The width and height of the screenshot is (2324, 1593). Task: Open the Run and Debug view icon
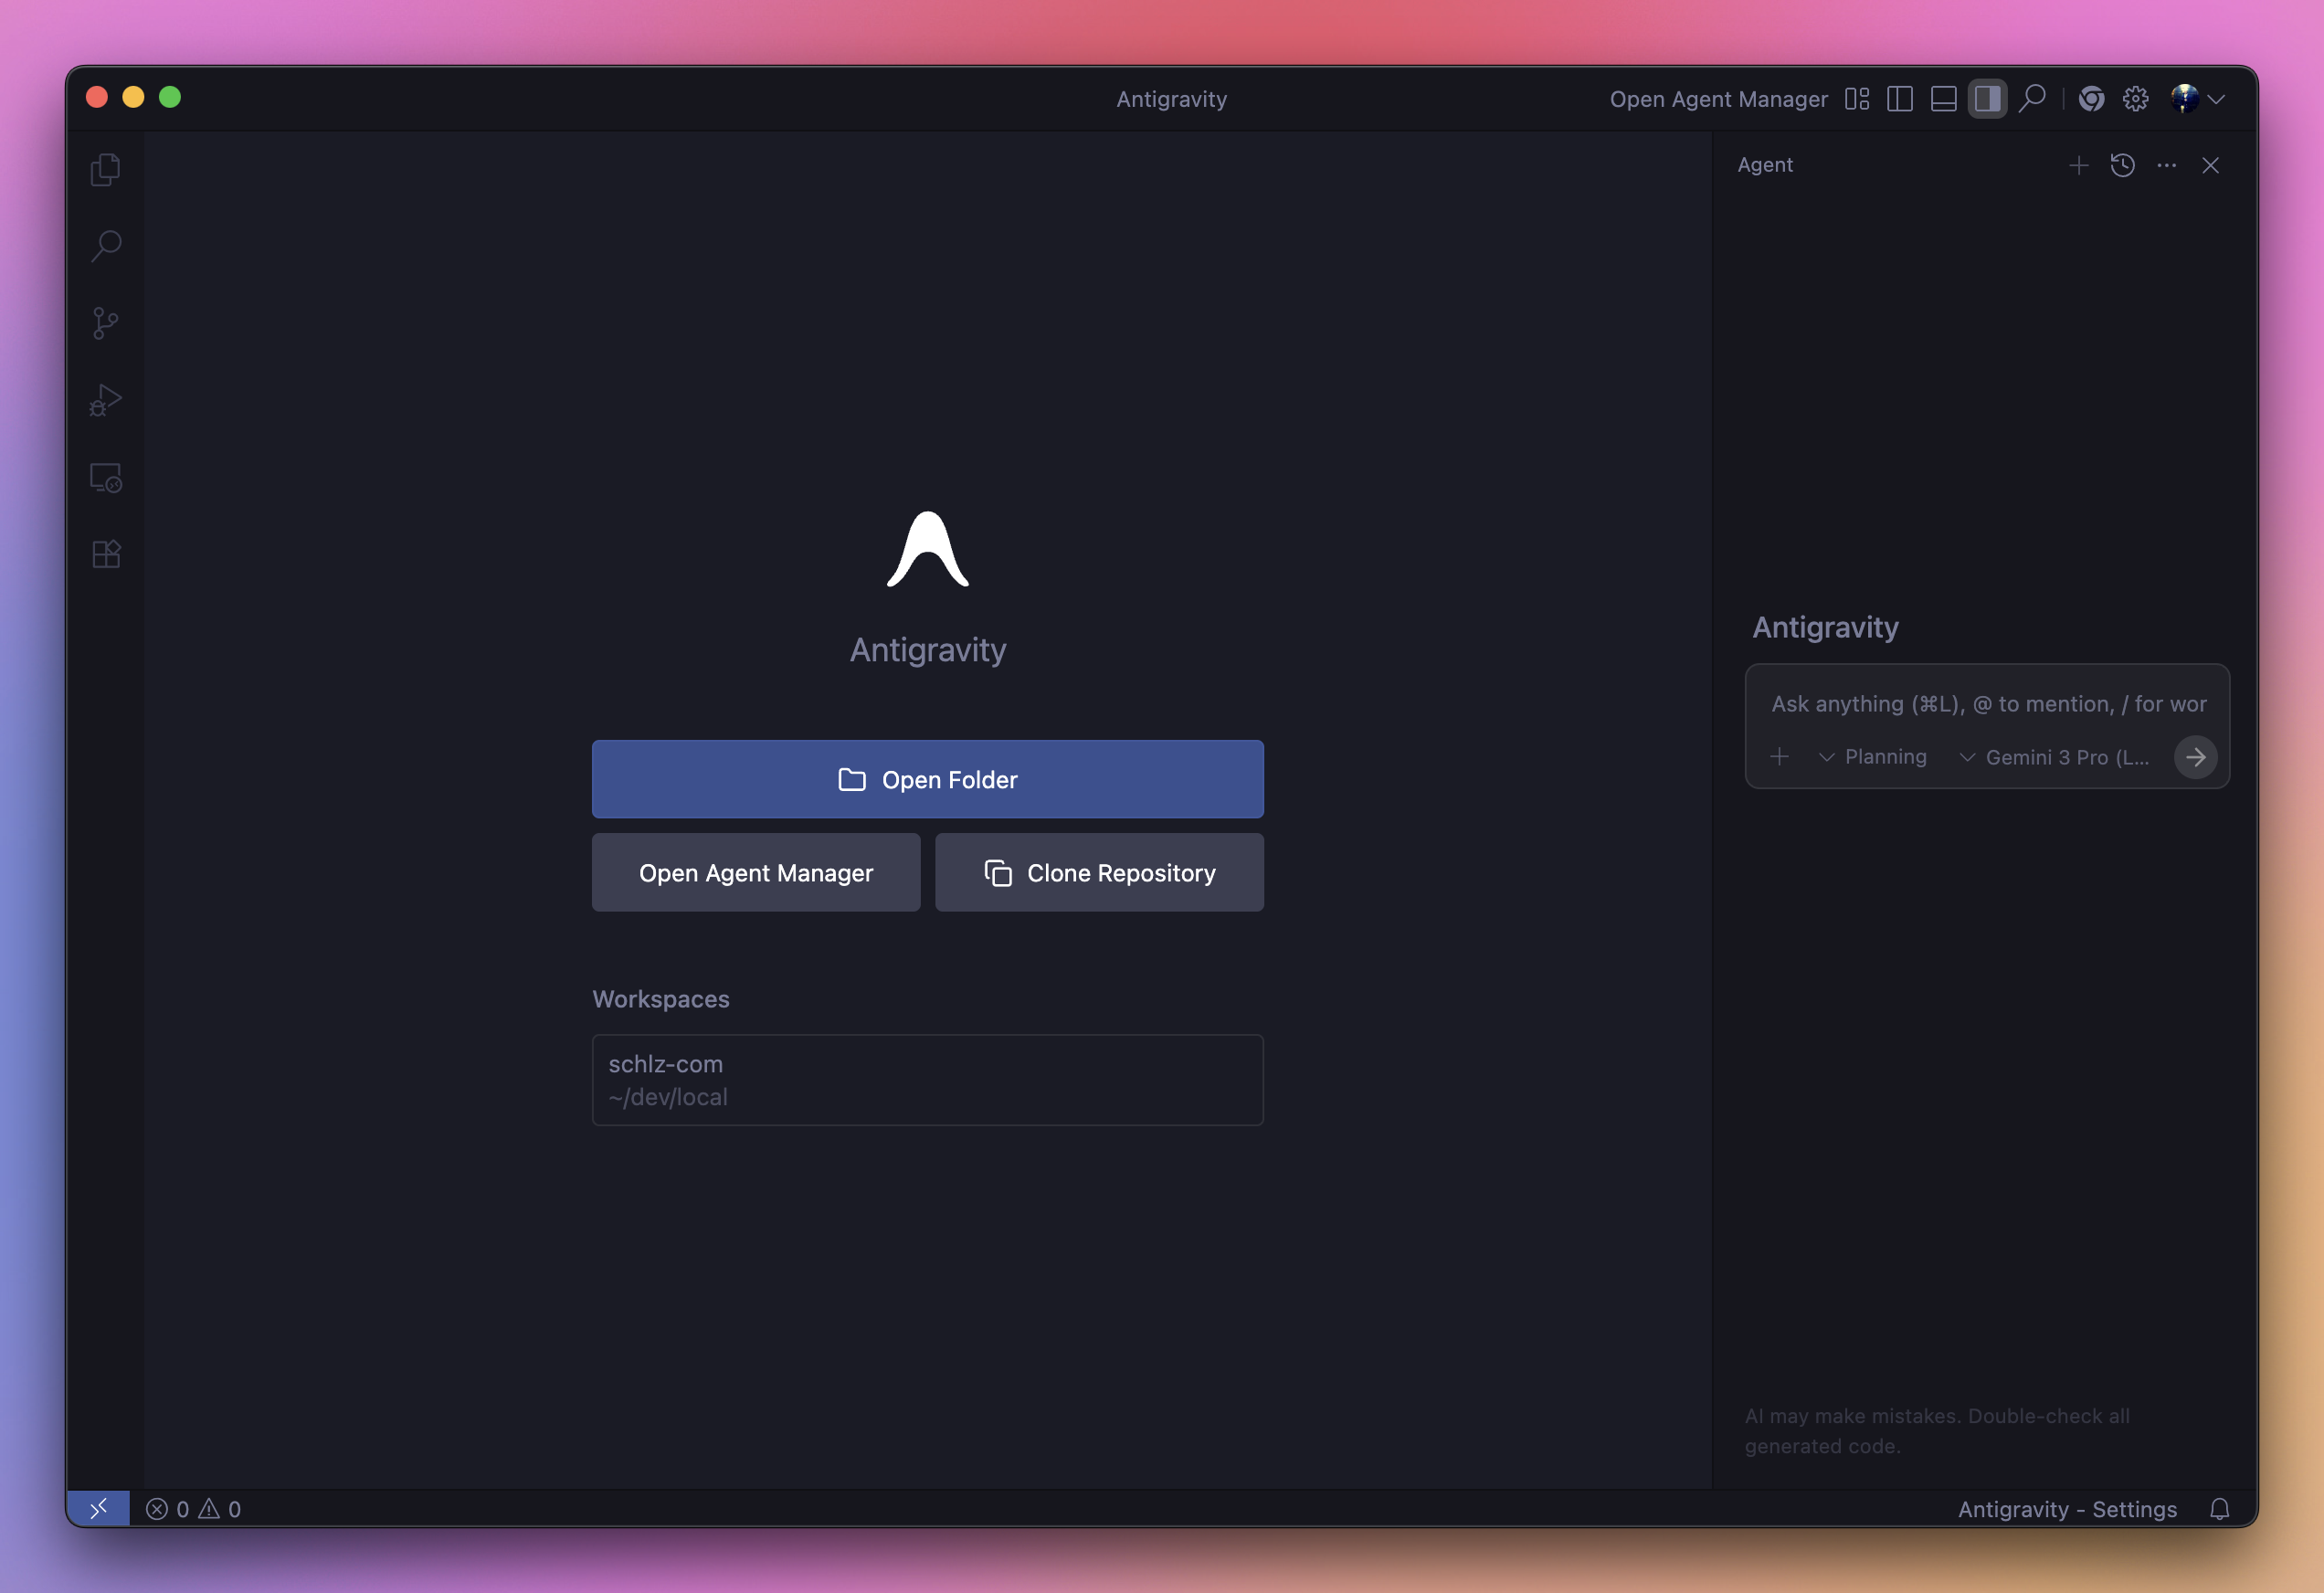click(x=105, y=400)
